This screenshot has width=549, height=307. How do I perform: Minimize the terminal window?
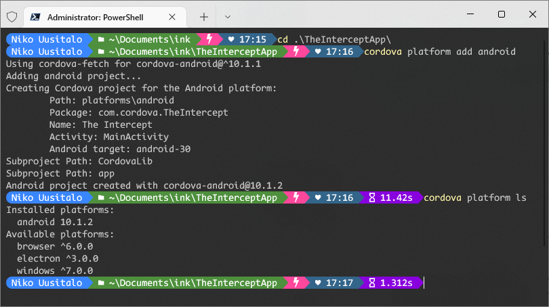point(470,14)
